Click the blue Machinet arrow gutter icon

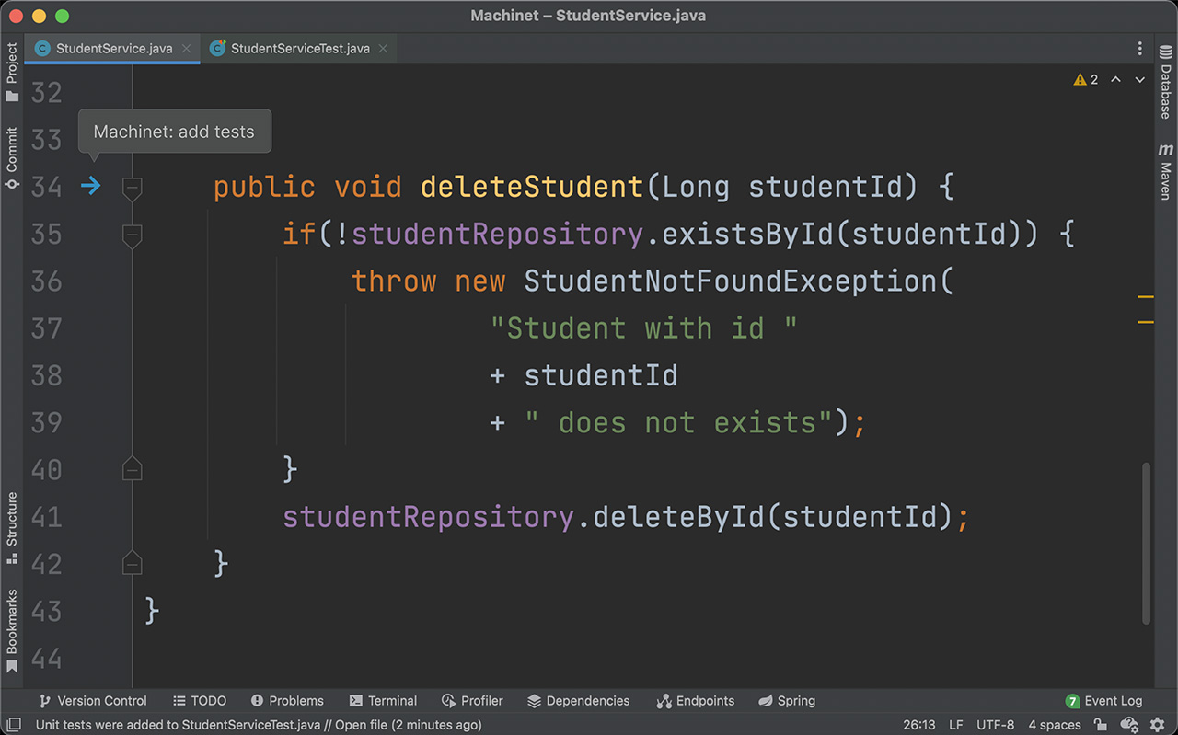(90, 187)
